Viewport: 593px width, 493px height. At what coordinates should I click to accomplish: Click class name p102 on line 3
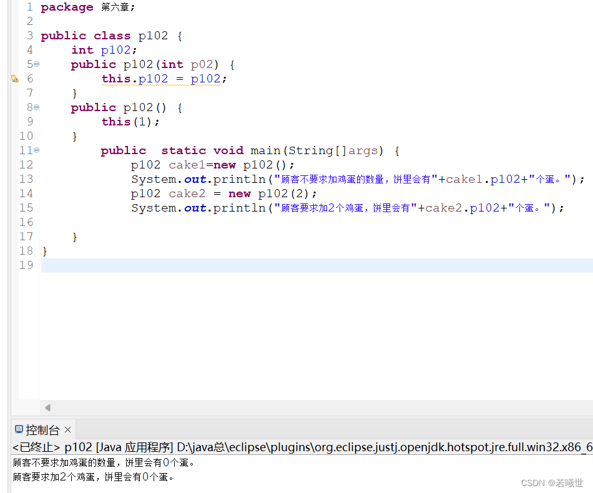click(x=153, y=36)
